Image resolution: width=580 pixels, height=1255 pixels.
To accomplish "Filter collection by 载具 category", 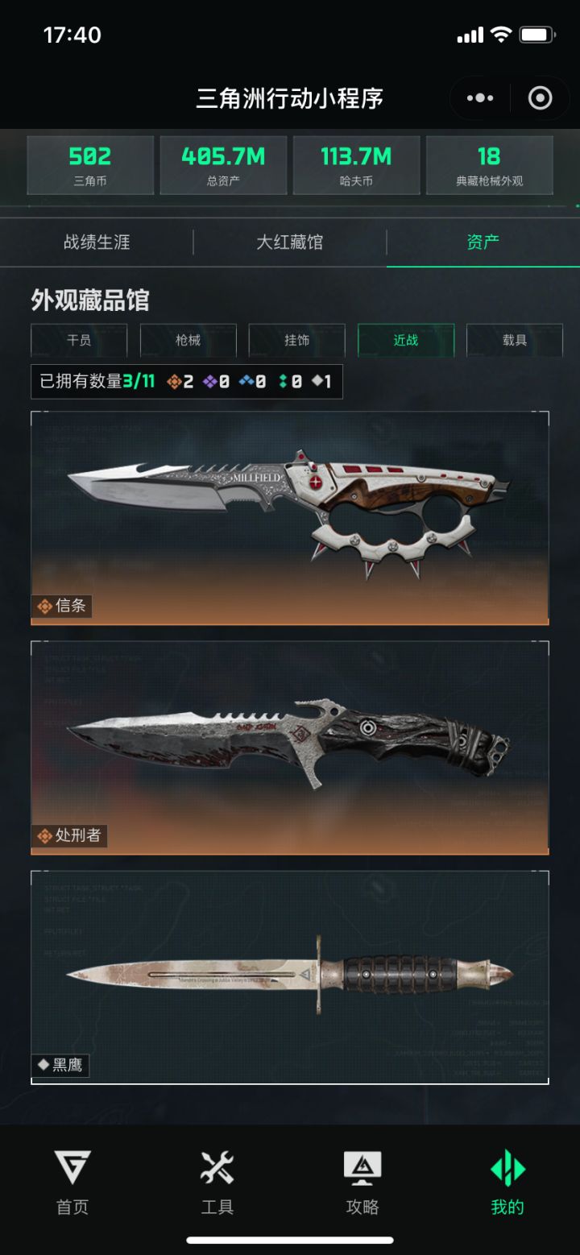I will click(515, 340).
